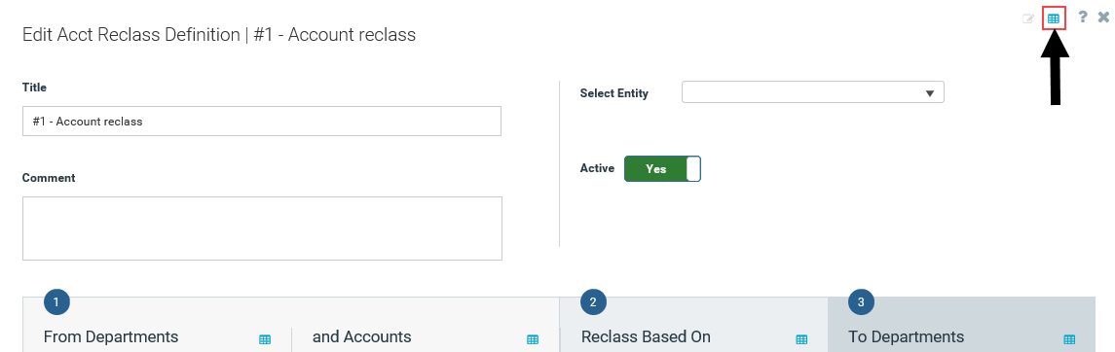
Task: Click the and Accounts section heading
Action: (x=362, y=336)
